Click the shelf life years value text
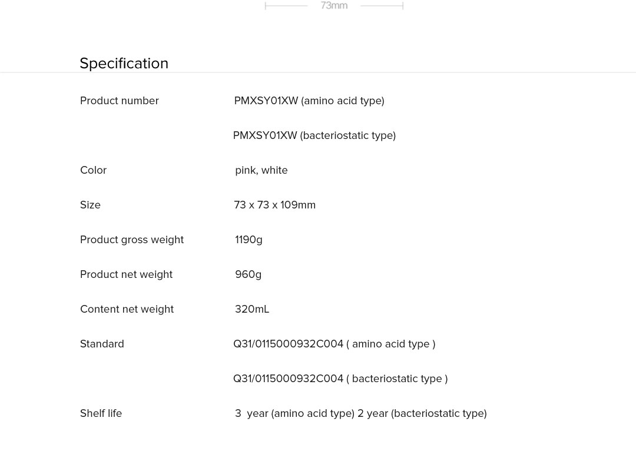The height and width of the screenshot is (474, 636). (x=361, y=413)
